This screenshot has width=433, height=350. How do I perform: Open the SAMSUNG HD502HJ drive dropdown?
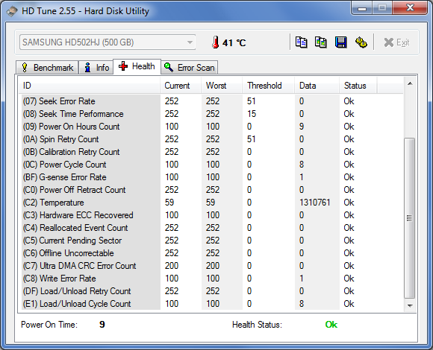[x=108, y=42]
